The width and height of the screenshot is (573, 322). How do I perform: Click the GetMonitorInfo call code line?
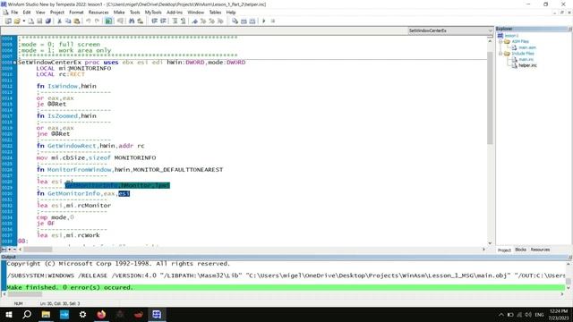[83, 193]
